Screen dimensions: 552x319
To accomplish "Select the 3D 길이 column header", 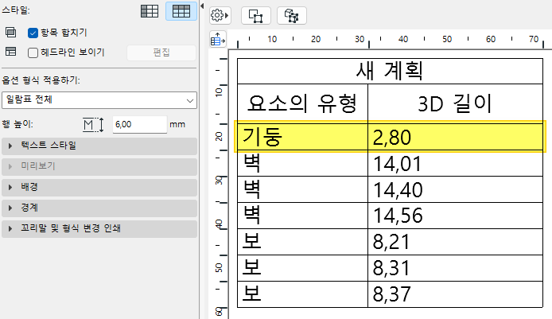I will [455, 103].
